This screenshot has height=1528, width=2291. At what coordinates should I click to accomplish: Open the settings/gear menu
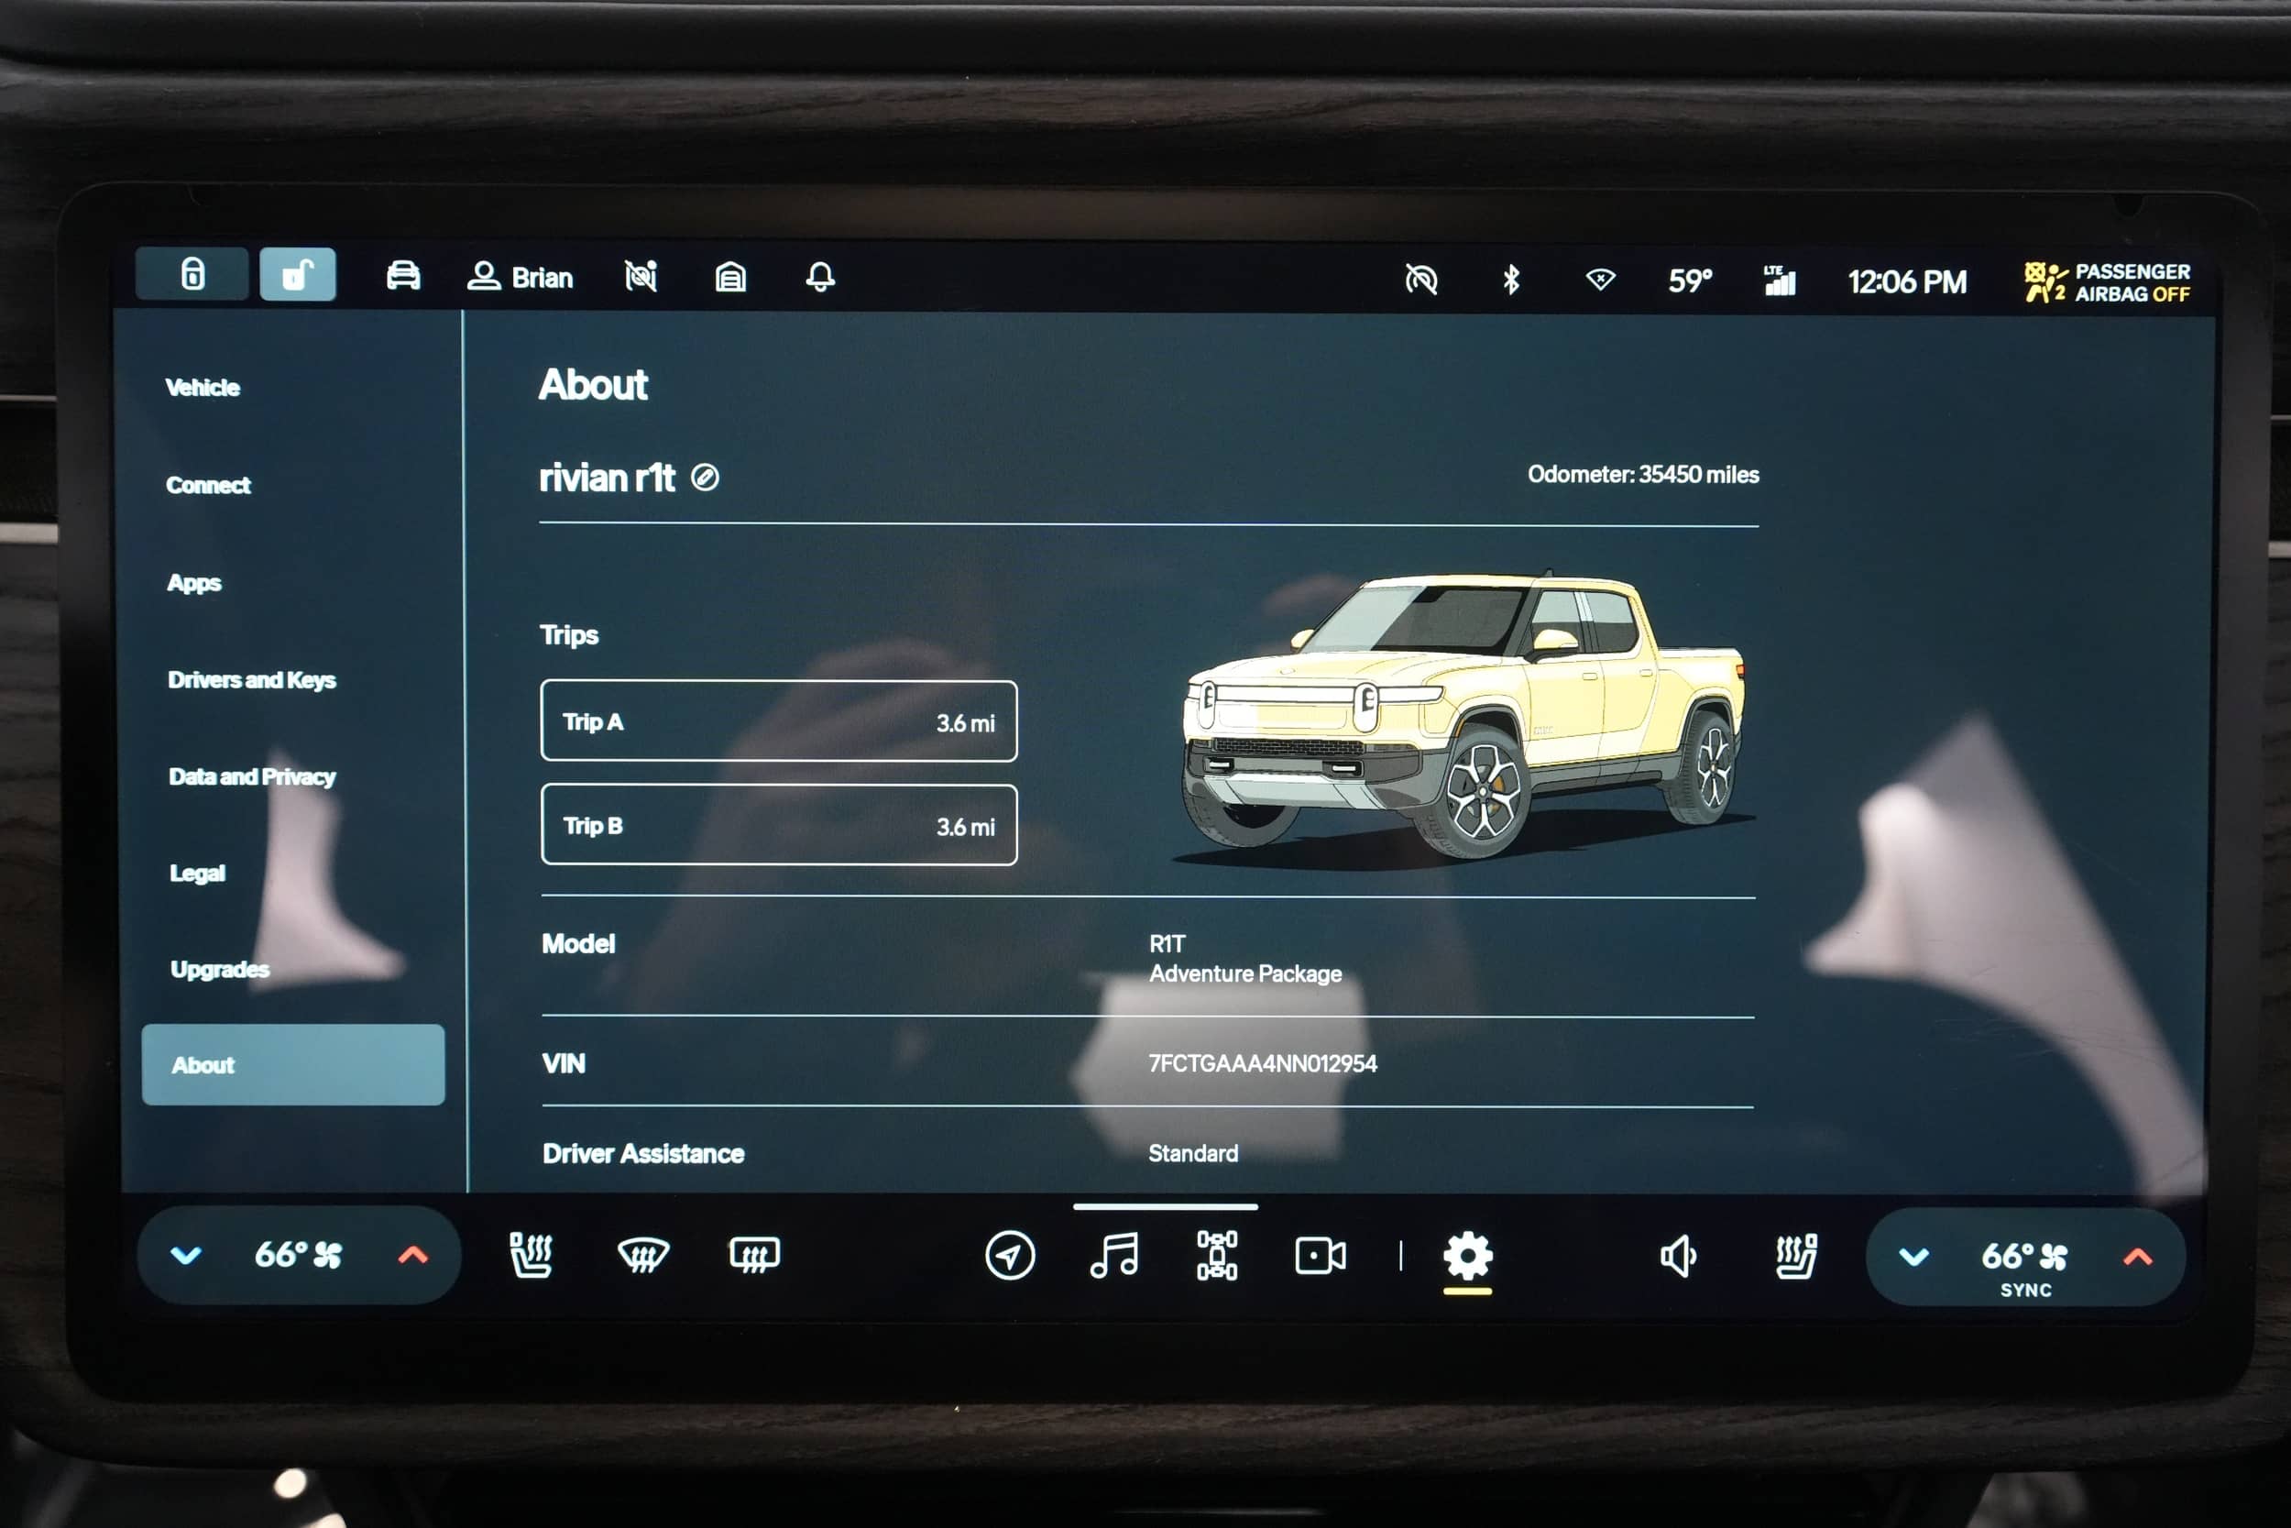click(x=1468, y=1255)
